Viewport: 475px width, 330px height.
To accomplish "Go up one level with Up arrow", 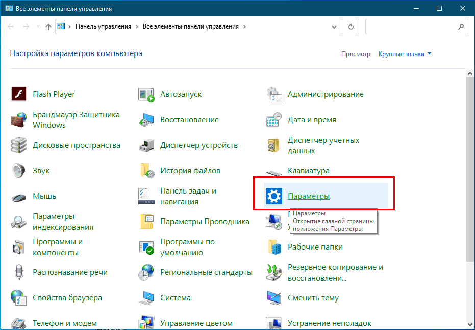I will pyautogui.click(x=48, y=26).
